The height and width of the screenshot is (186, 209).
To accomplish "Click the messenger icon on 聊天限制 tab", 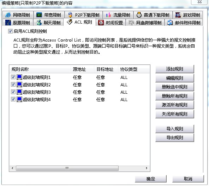I will coord(39,23).
